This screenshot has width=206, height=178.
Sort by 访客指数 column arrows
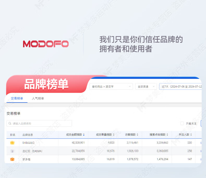pyautogui.click(x=137, y=135)
